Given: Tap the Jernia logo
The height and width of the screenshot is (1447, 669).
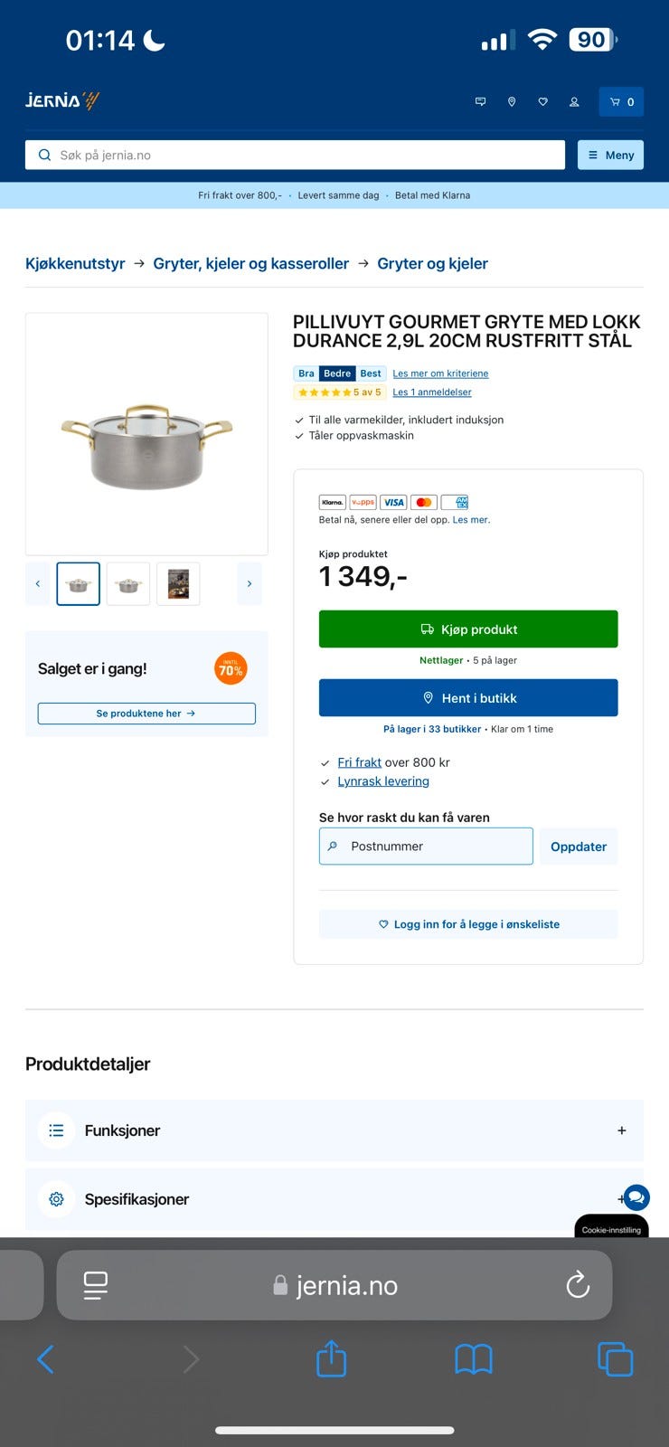Looking at the screenshot, I should [62, 100].
